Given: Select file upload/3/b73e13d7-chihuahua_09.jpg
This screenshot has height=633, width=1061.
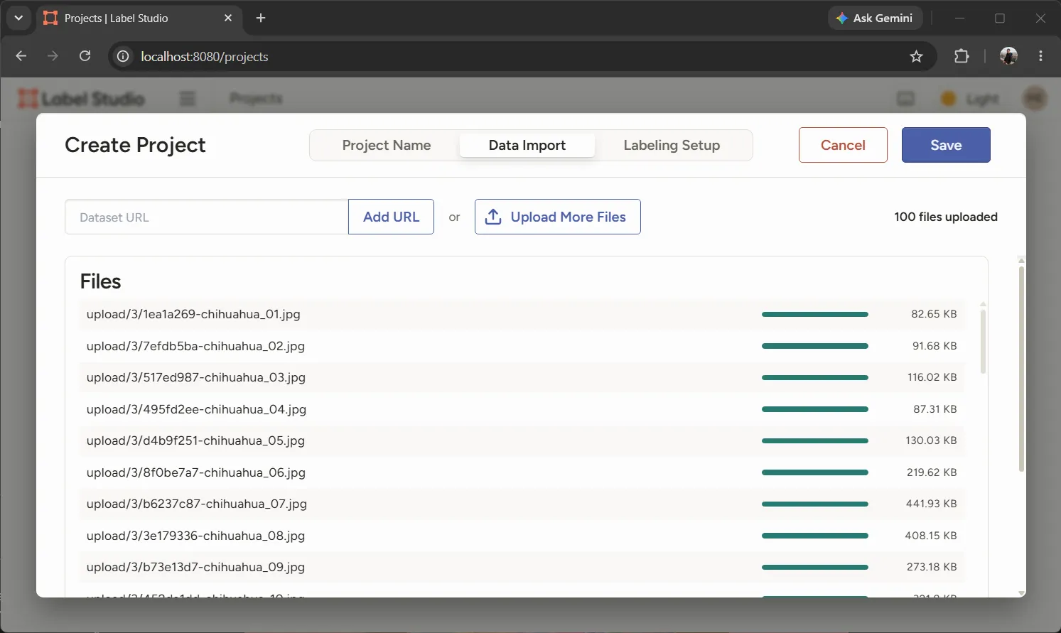Looking at the screenshot, I should 522,567.
